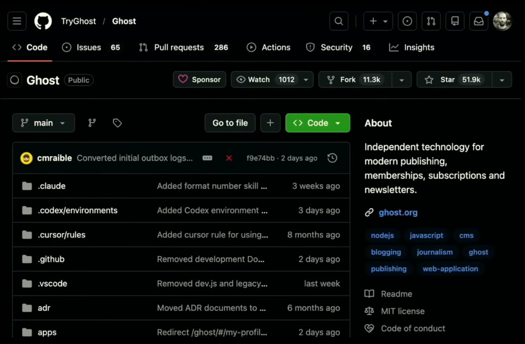Viewport: 525px width, 344px height.
Task: Open the Fork options dropdown arrow
Action: click(x=402, y=80)
